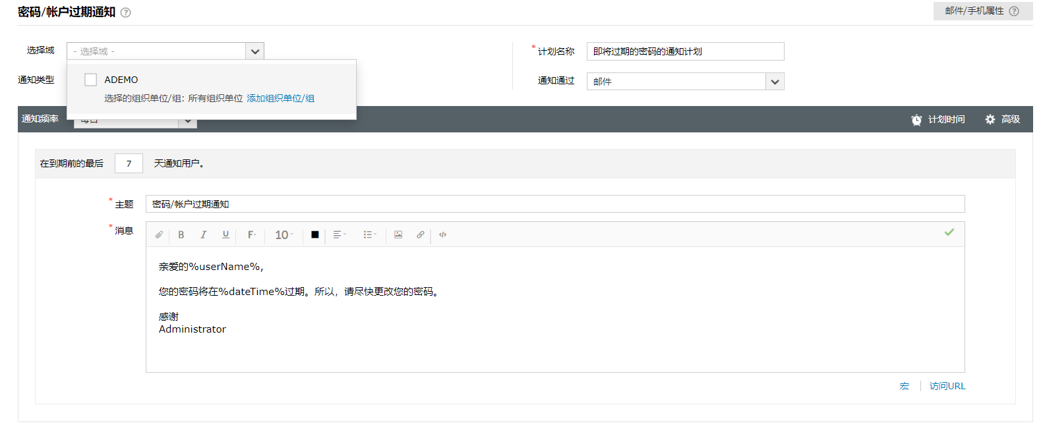Expand the 通知通过 邮件 dropdown
1043x436 pixels.
[x=775, y=82]
